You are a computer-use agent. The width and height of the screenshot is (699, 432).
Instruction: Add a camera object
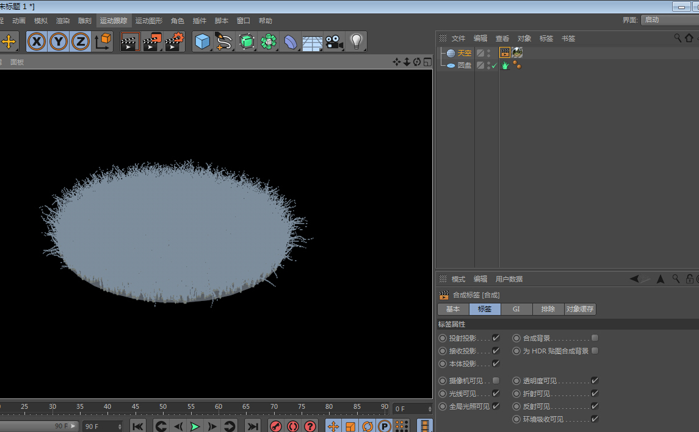click(x=334, y=42)
